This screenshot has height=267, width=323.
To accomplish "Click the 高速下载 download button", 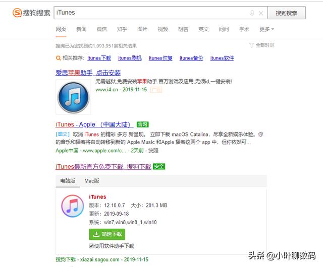I will 107,234.
